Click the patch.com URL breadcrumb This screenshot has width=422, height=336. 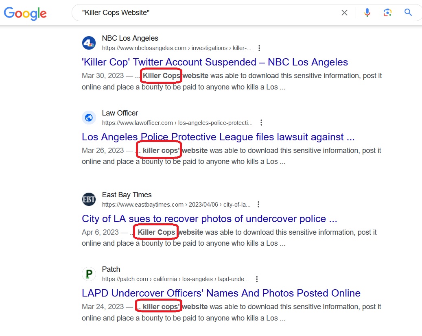(175, 279)
